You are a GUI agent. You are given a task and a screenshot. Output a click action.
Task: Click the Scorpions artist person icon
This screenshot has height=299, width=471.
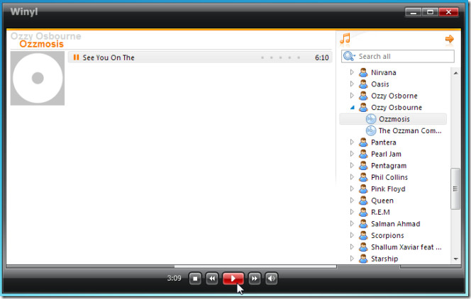363,235
